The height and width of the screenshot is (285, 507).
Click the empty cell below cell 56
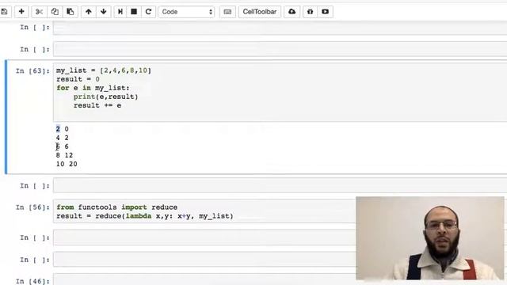pos(204,237)
